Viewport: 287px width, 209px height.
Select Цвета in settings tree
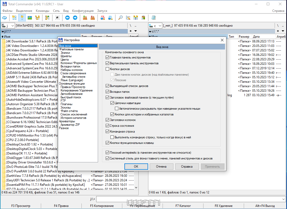point(65,60)
